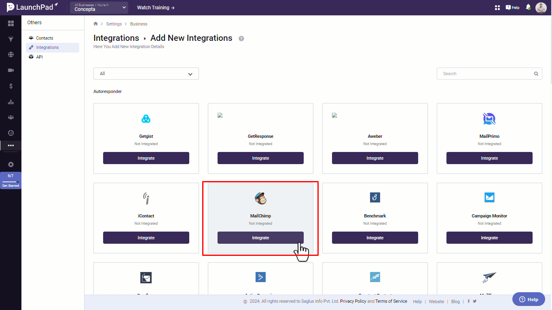Click the dollar sign icon in the left rail

(11, 86)
